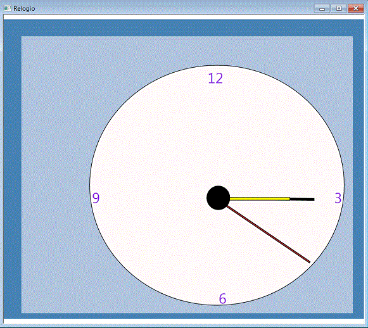
Task: Click the dark blue frame border at top
Action: [x=184, y=28]
